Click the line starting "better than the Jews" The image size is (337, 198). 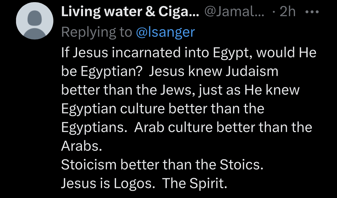[x=180, y=90]
